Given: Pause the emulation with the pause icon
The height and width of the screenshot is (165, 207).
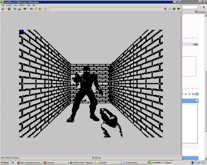Looking at the screenshot, I should (x=31, y=9).
